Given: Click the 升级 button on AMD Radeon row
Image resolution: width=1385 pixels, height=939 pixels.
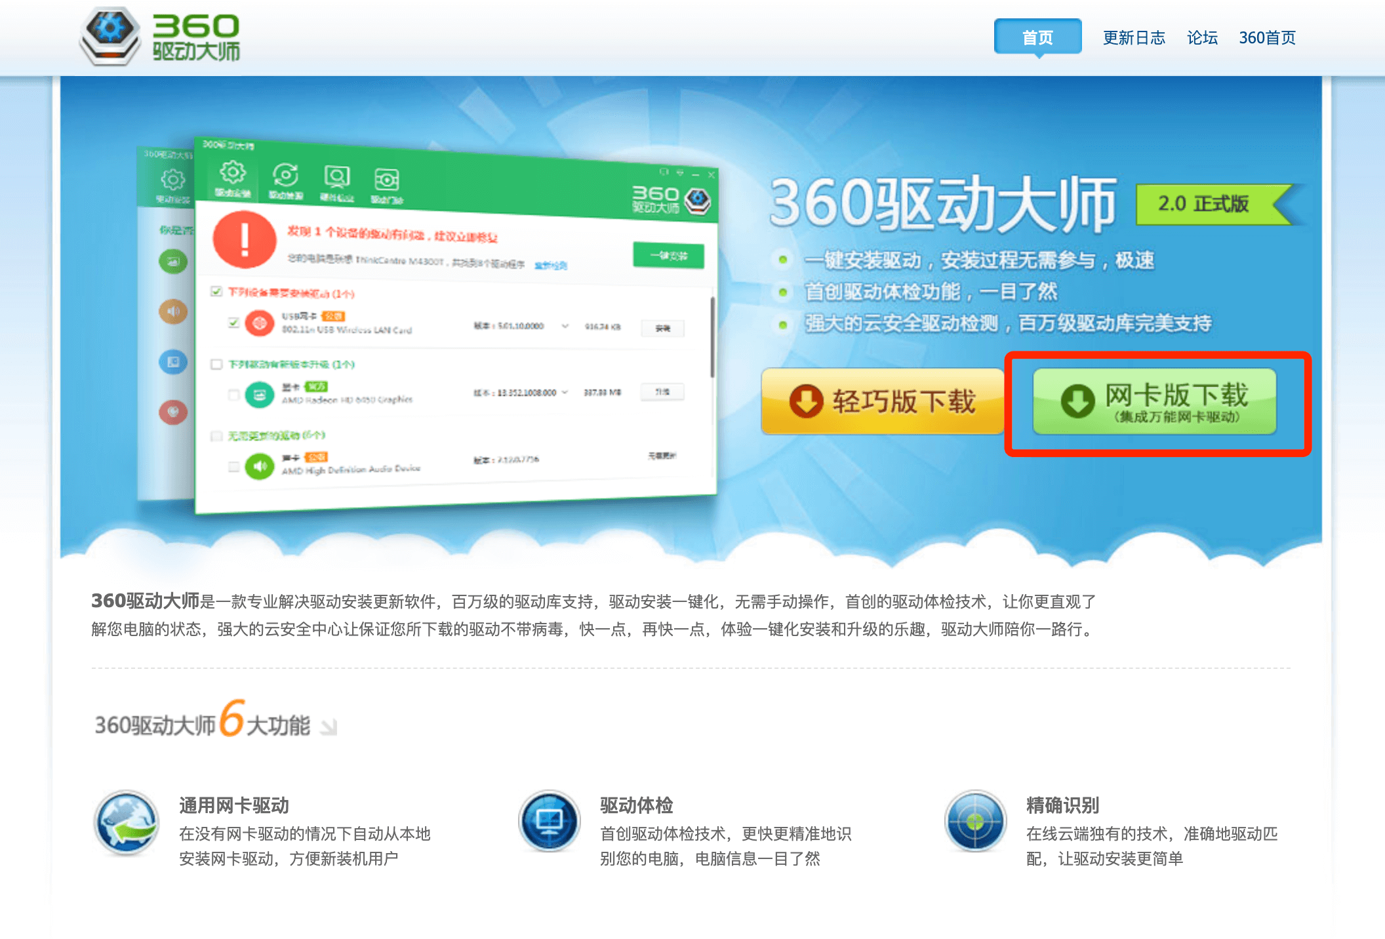Looking at the screenshot, I should pyautogui.click(x=662, y=392).
